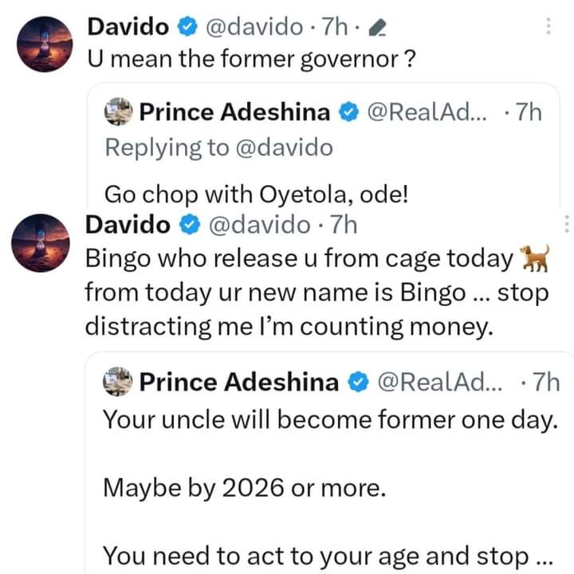Click the edited pencil icon on the top tweet
Screen dimensions: 574x574
pos(379,29)
